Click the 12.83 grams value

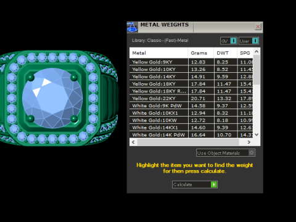[x=198, y=62]
